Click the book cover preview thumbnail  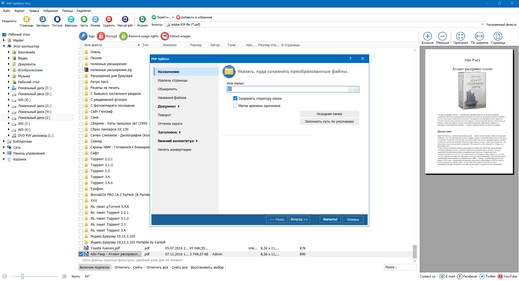(x=472, y=91)
